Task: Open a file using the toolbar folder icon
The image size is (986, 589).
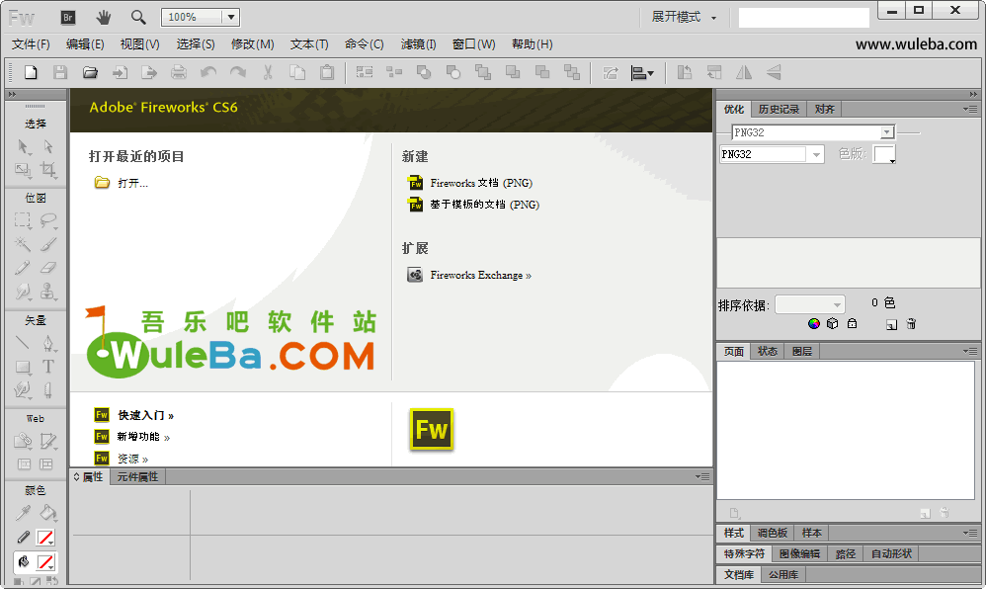Action: pos(90,72)
